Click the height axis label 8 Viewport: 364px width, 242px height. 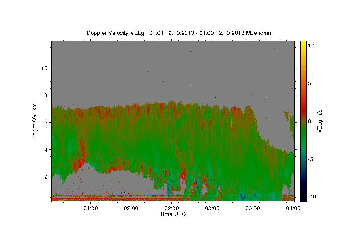pyautogui.click(x=46, y=95)
